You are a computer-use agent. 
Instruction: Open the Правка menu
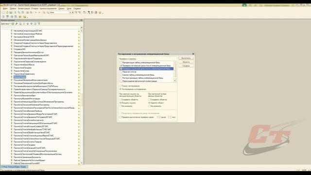(13, 9)
